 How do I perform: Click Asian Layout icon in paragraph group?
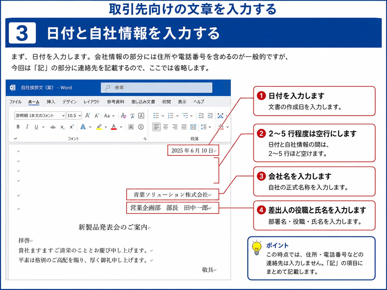click(x=220, y=116)
